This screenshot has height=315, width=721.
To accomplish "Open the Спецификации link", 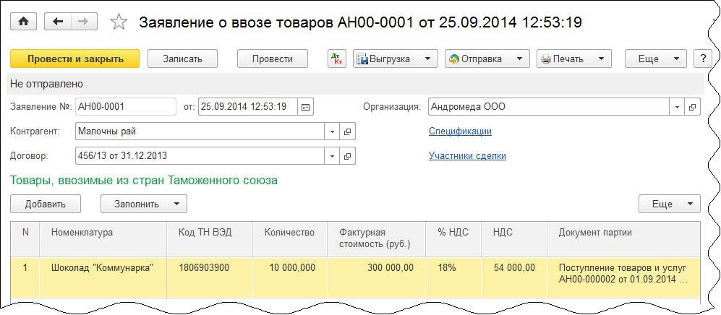I will [460, 131].
